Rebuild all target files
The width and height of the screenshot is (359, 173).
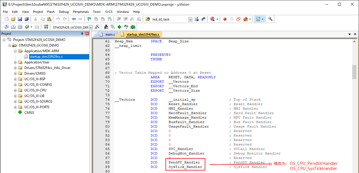20,27
